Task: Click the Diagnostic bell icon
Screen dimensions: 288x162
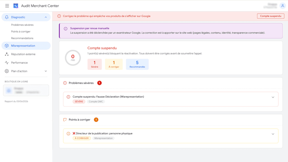Action: click(x=7, y=17)
